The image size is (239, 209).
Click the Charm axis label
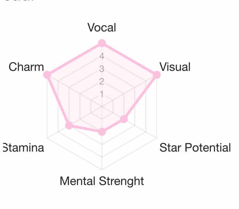[26, 67]
